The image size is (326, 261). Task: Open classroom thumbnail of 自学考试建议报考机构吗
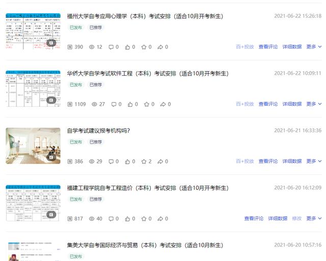click(33, 146)
